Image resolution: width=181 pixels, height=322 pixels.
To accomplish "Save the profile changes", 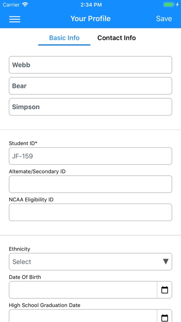I will click(164, 19).
